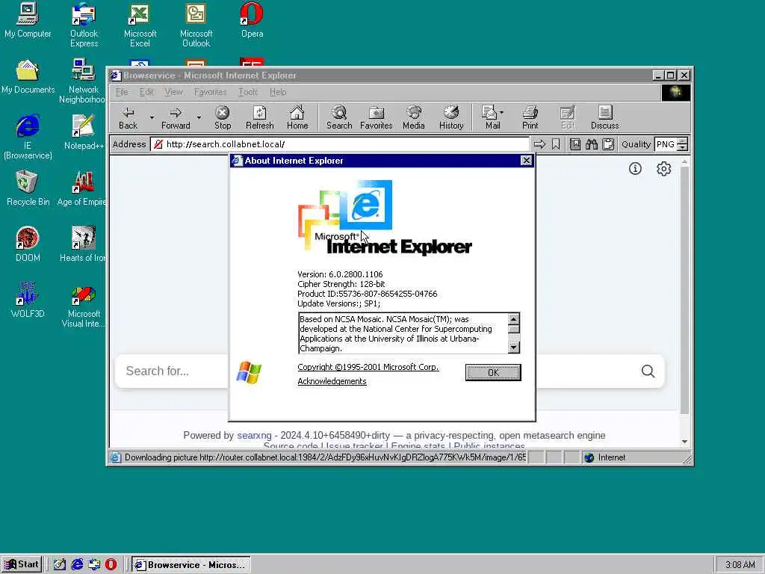Open the searxng link in footer
Image resolution: width=765 pixels, height=574 pixels.
click(x=254, y=436)
